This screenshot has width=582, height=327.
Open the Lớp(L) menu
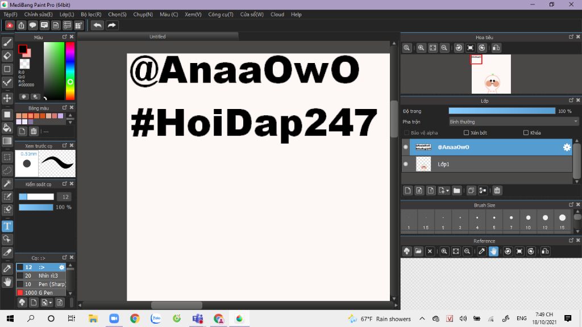[67, 14]
